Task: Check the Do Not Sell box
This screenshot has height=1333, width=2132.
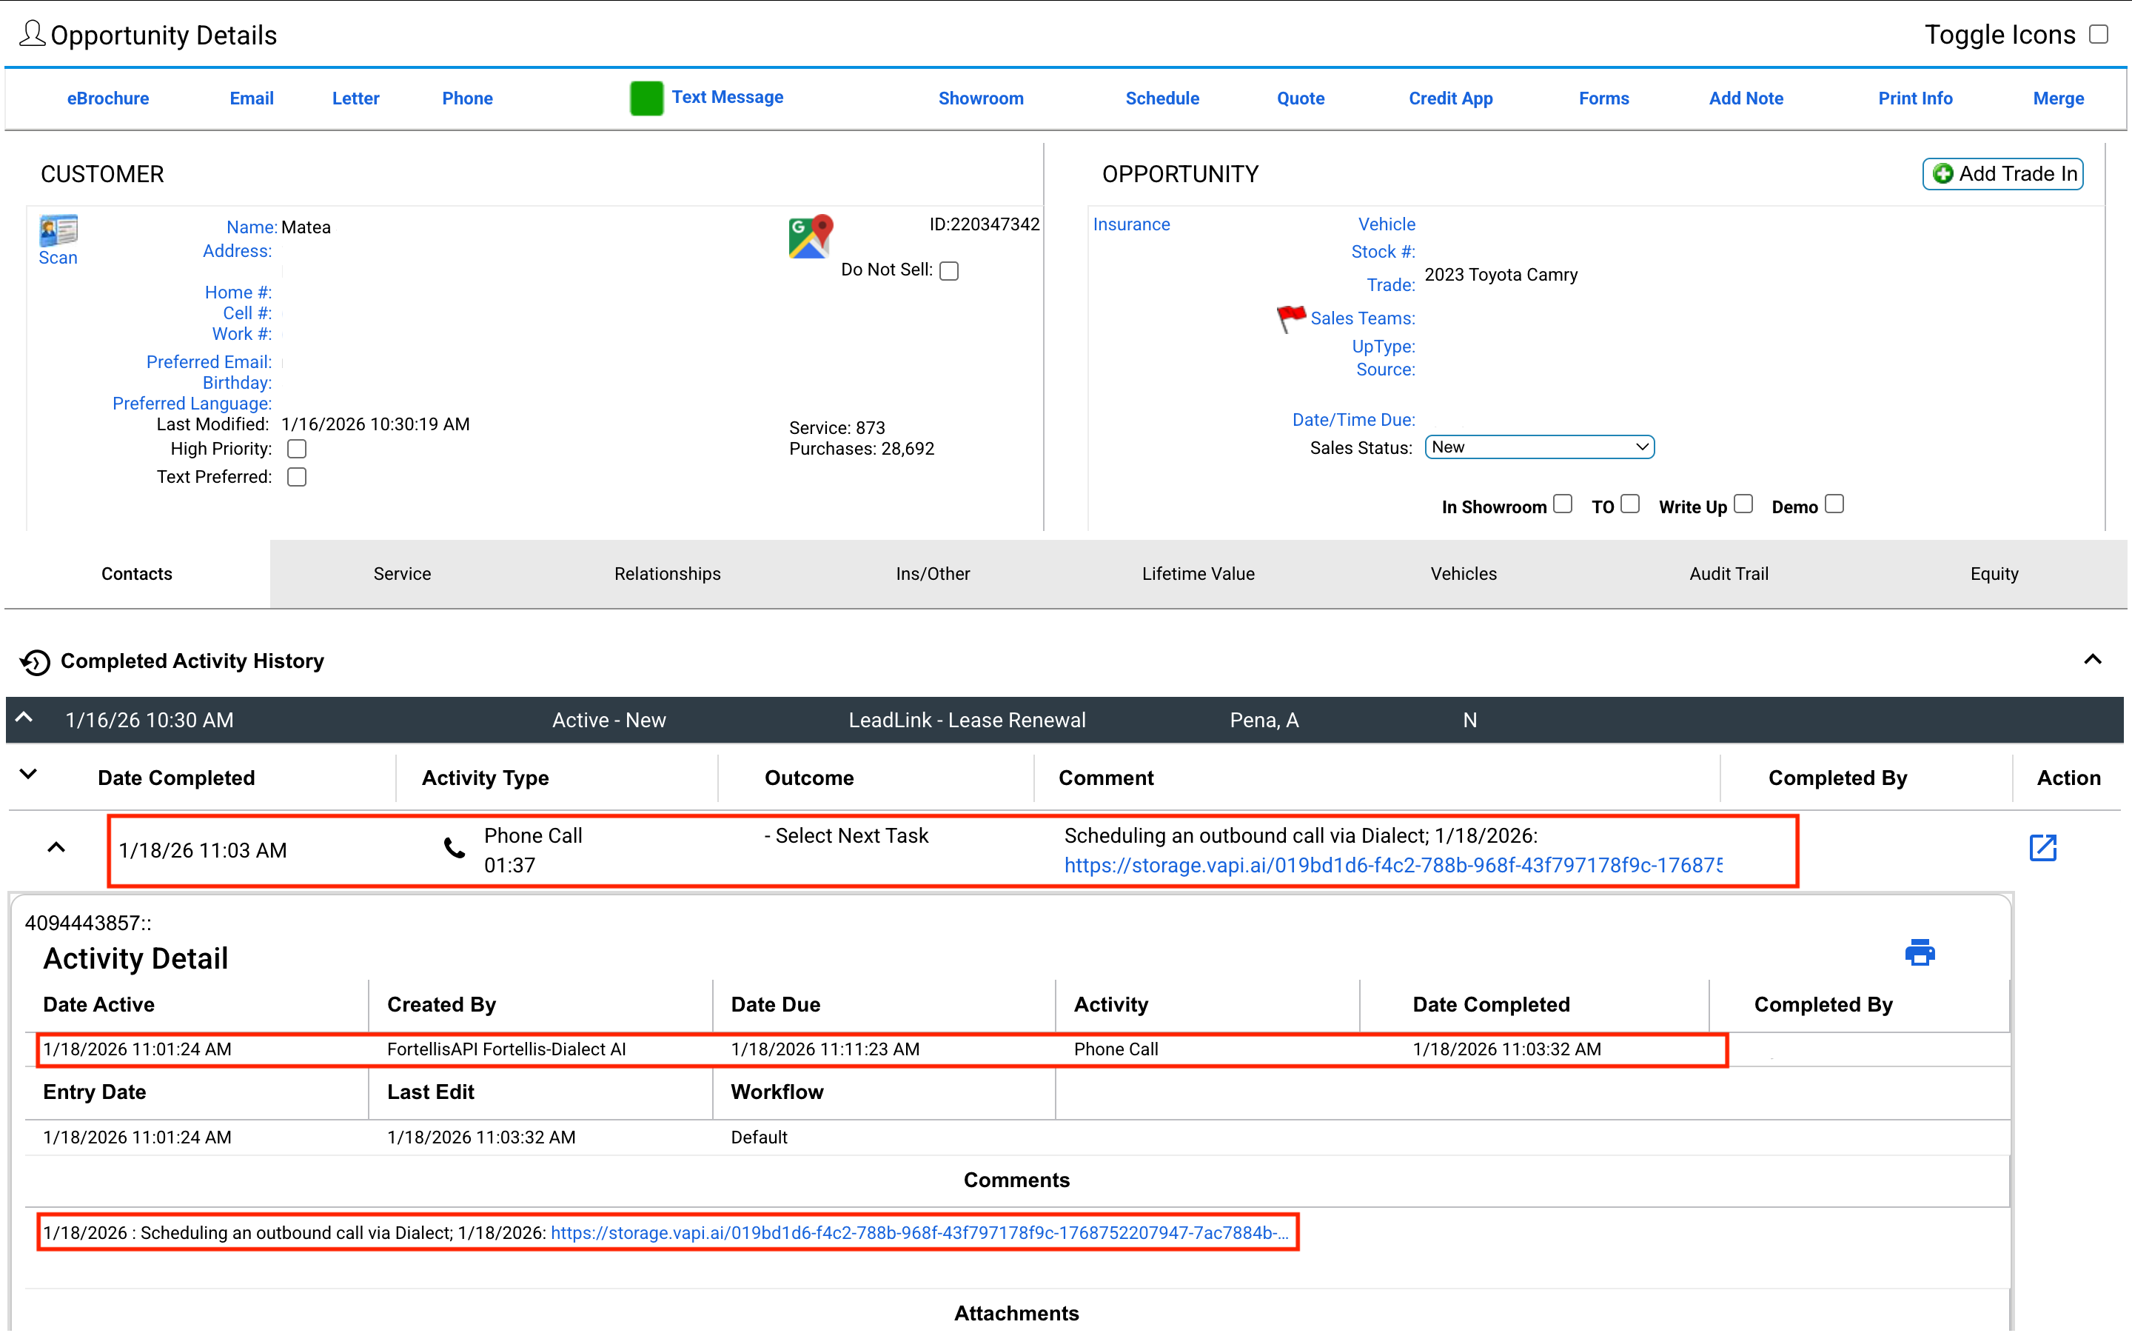Action: (949, 270)
